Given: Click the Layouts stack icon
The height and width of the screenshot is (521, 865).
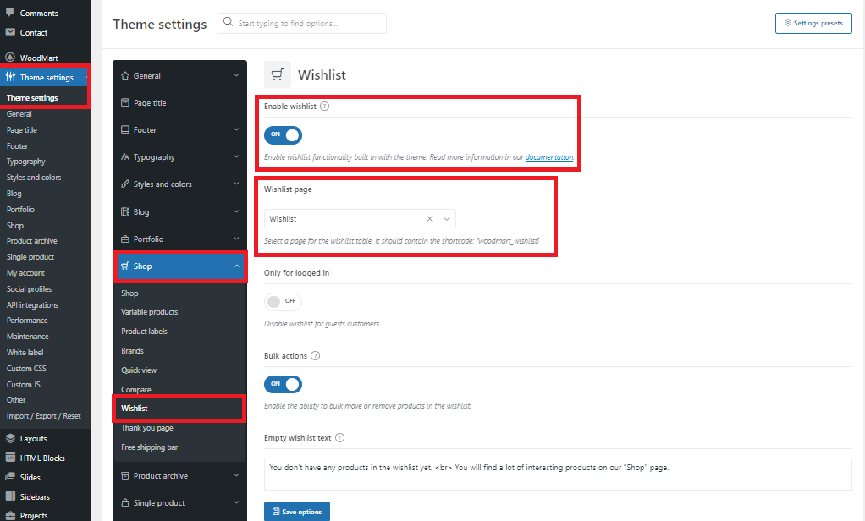Looking at the screenshot, I should (10, 438).
